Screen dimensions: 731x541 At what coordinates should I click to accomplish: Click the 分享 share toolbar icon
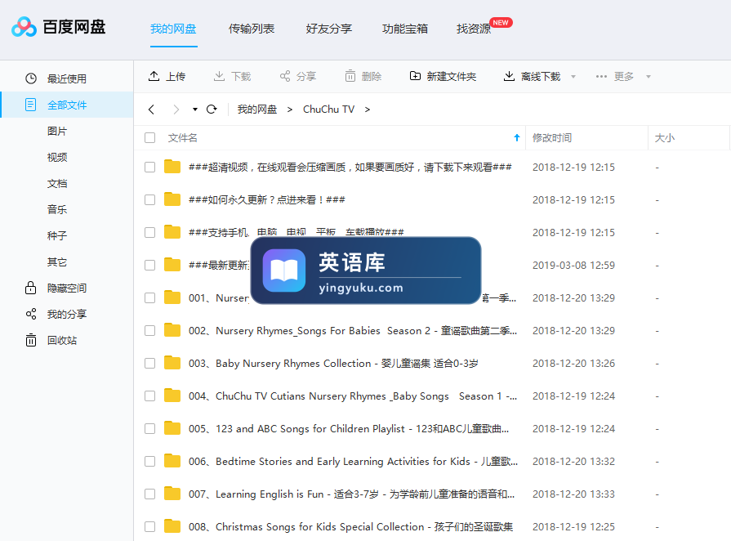(285, 76)
